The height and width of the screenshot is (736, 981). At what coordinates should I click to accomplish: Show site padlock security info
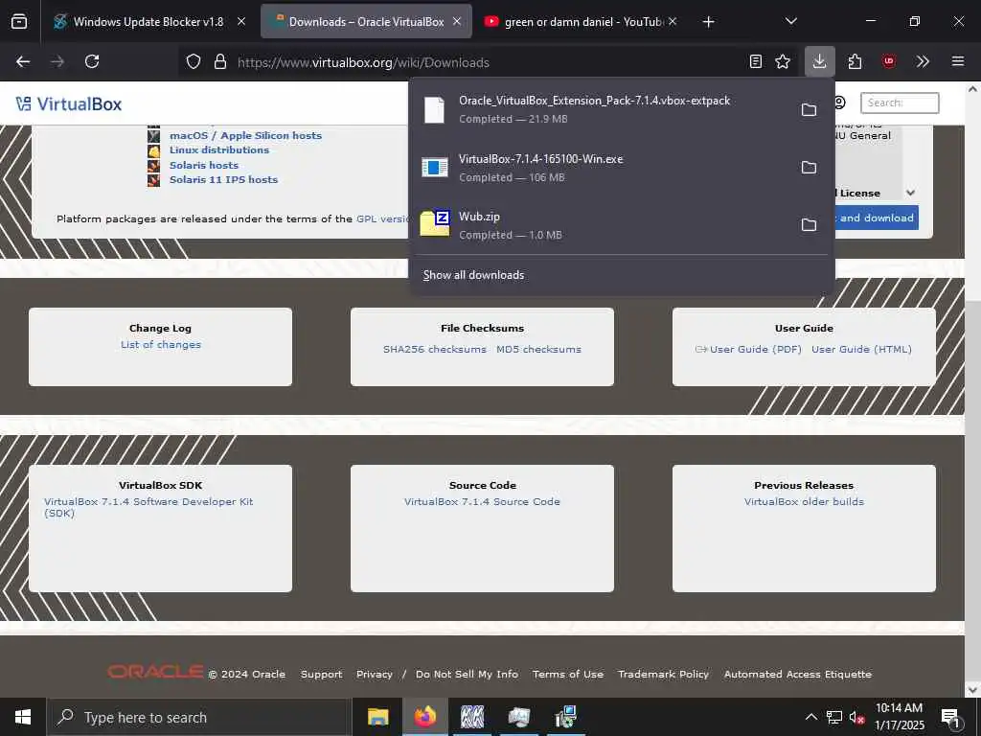tap(219, 62)
